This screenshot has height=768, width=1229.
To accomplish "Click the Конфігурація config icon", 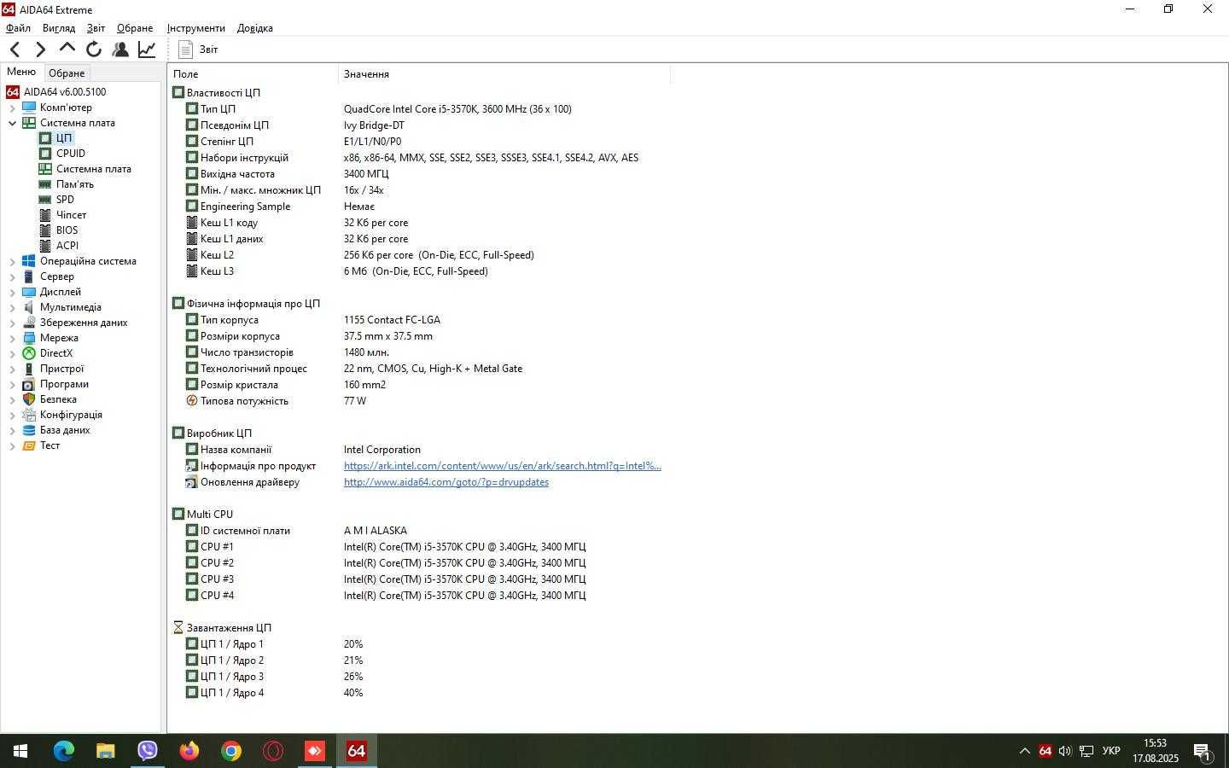I will (x=29, y=415).
